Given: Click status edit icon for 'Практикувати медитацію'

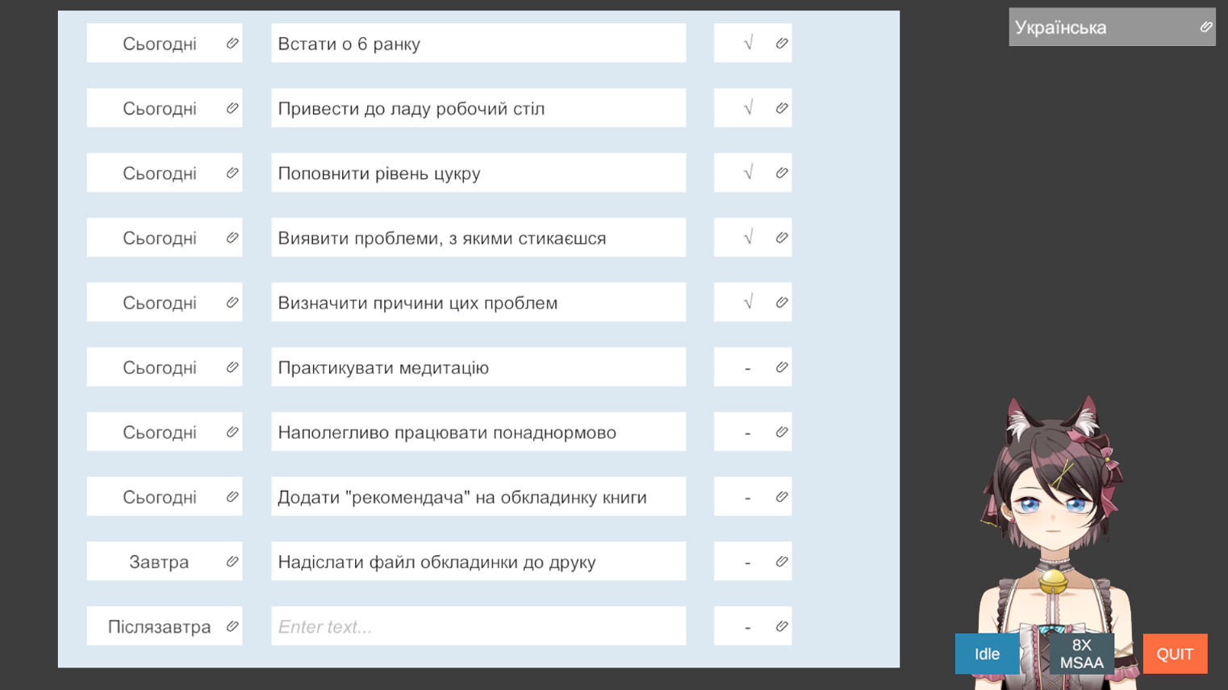Looking at the screenshot, I should click(x=781, y=367).
